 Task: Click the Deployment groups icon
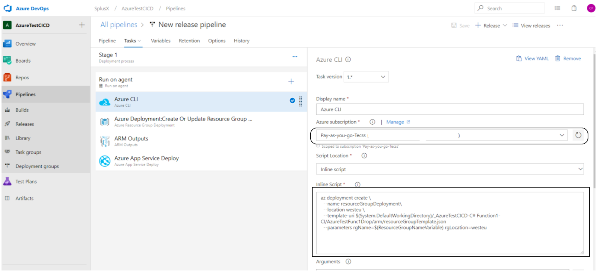coord(7,166)
